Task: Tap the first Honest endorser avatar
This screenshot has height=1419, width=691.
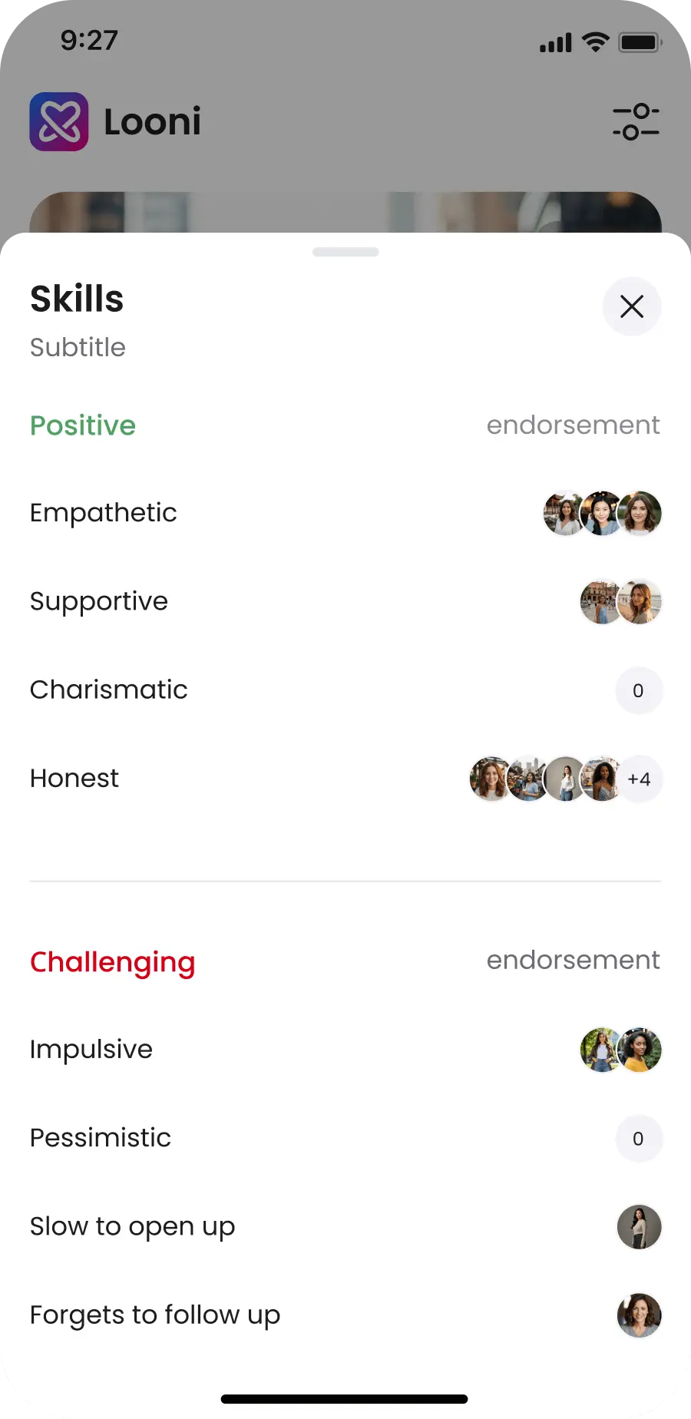Action: pos(490,779)
